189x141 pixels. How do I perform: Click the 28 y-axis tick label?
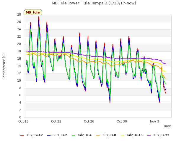[x=19, y=15]
